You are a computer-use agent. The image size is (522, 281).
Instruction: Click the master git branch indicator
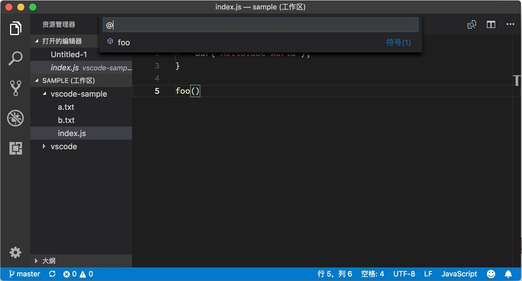tap(25, 274)
